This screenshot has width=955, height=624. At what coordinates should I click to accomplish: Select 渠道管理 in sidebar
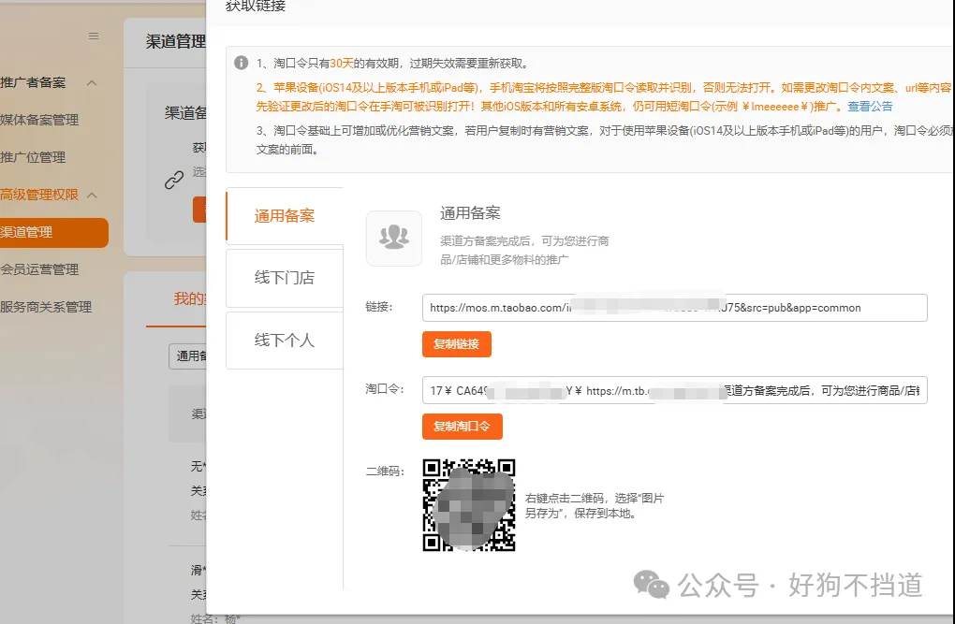coord(54,233)
